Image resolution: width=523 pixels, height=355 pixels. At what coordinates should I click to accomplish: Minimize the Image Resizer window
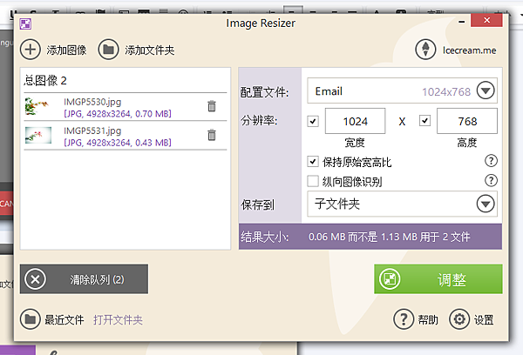tap(462, 21)
